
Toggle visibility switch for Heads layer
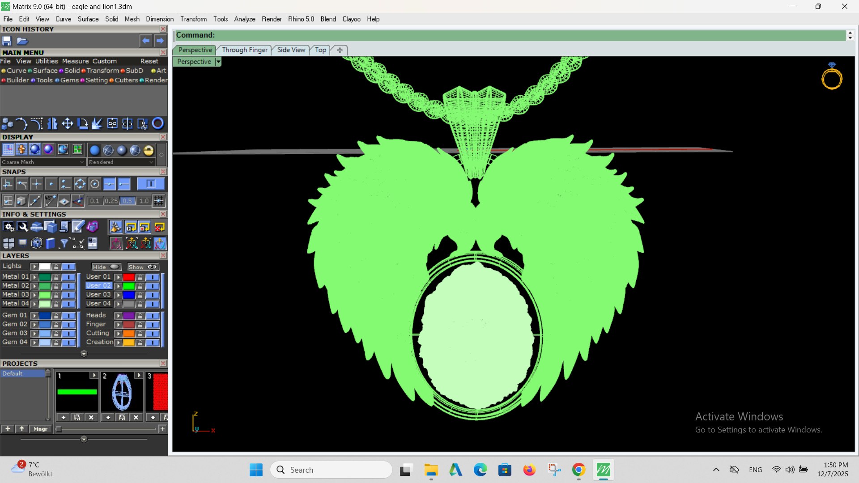pyautogui.click(x=153, y=316)
